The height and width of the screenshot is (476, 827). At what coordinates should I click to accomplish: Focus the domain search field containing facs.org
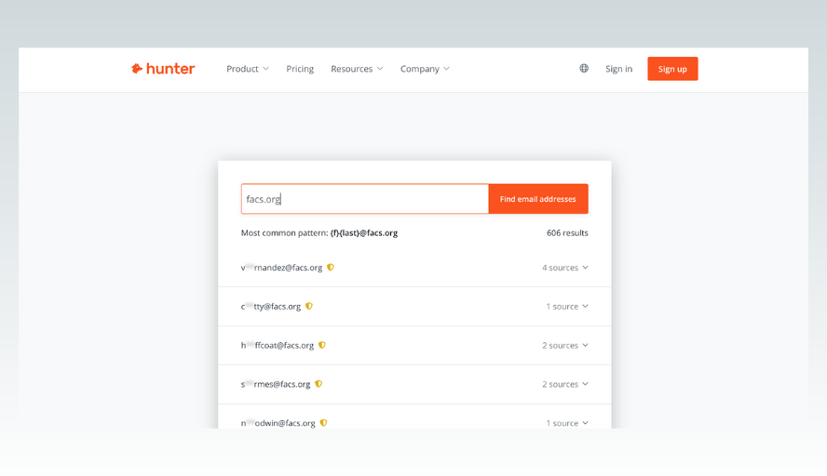pos(364,199)
